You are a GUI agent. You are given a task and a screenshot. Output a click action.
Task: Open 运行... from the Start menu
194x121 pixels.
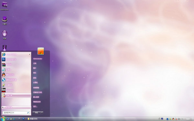pyautogui.click(x=35, y=106)
